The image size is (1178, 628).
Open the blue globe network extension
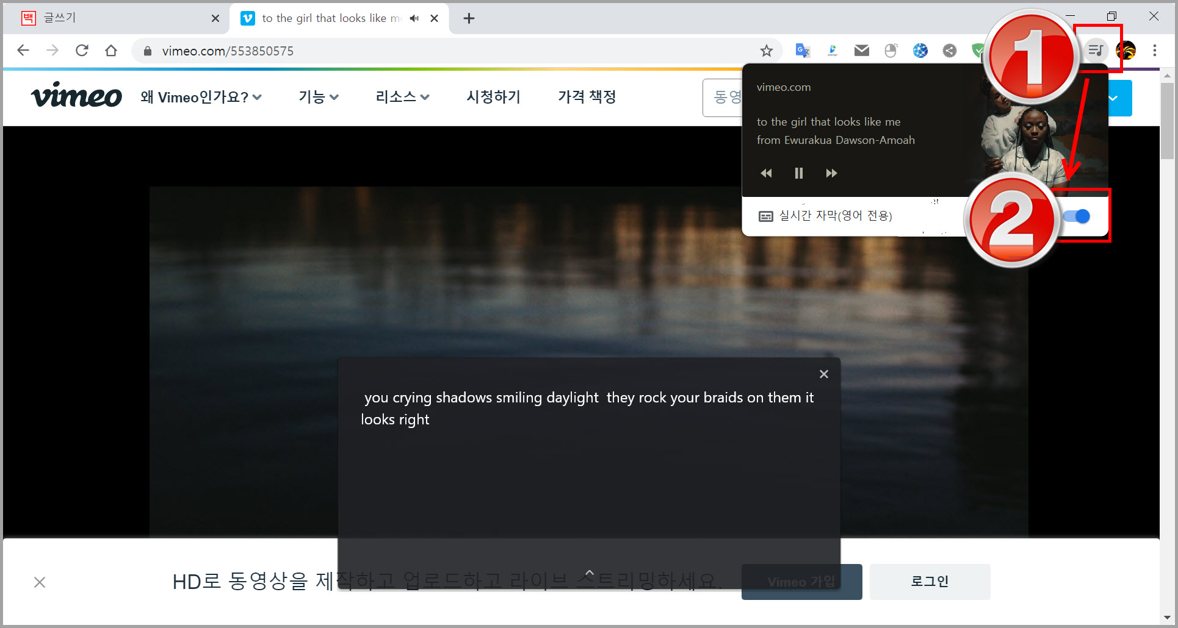tap(920, 51)
